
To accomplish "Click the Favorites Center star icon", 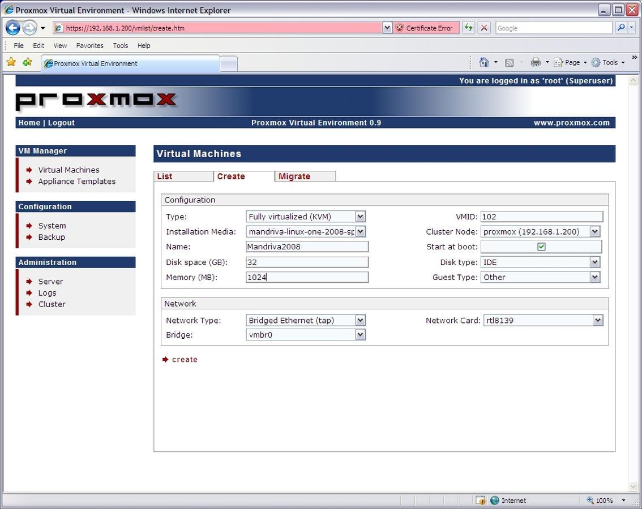I will [11, 62].
